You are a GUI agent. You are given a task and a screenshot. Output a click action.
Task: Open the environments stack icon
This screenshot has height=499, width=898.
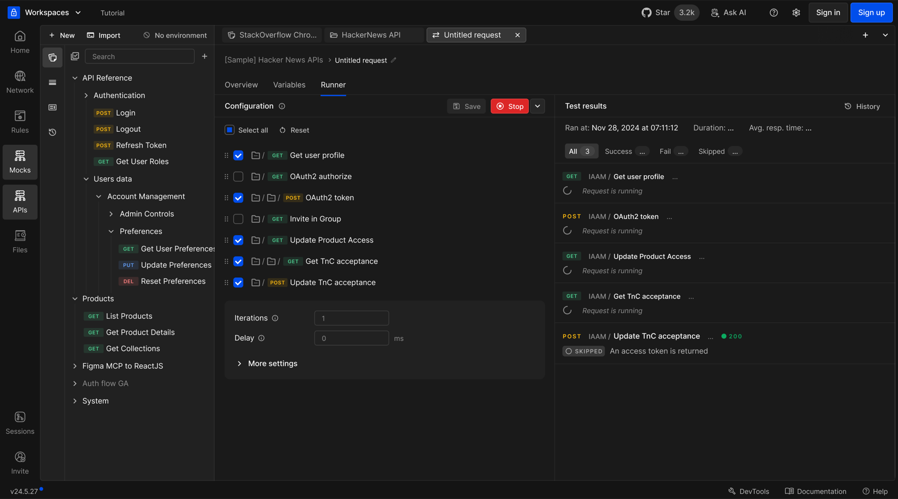[x=53, y=83]
